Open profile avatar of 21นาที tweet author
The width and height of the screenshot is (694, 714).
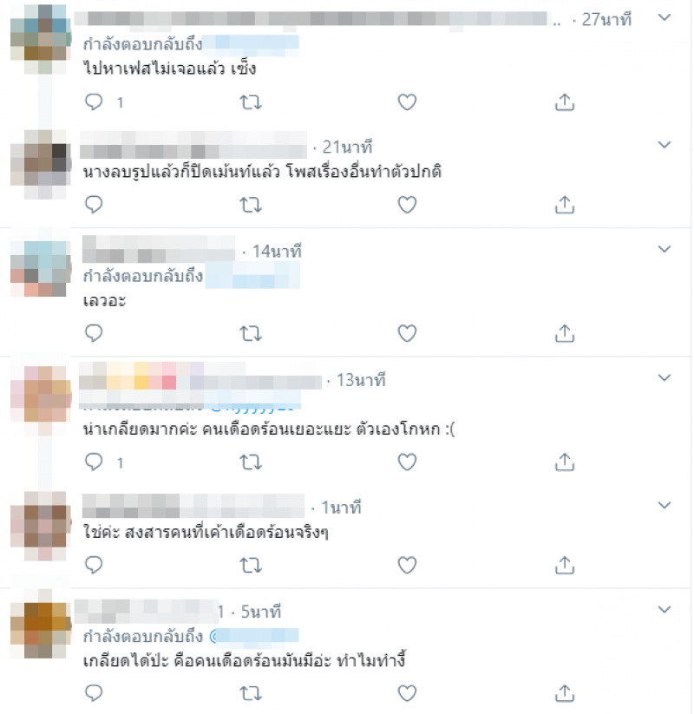41,164
